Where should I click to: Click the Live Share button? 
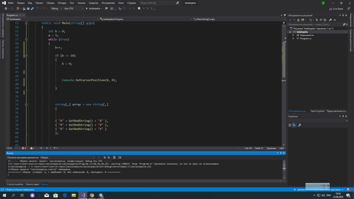pyautogui.click(x=336, y=9)
